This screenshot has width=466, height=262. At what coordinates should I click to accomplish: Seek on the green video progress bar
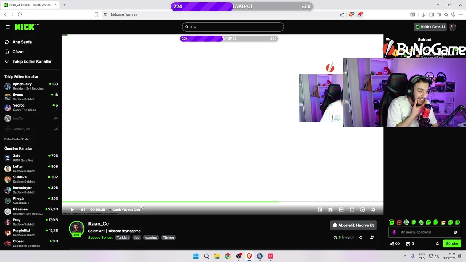coord(223,202)
